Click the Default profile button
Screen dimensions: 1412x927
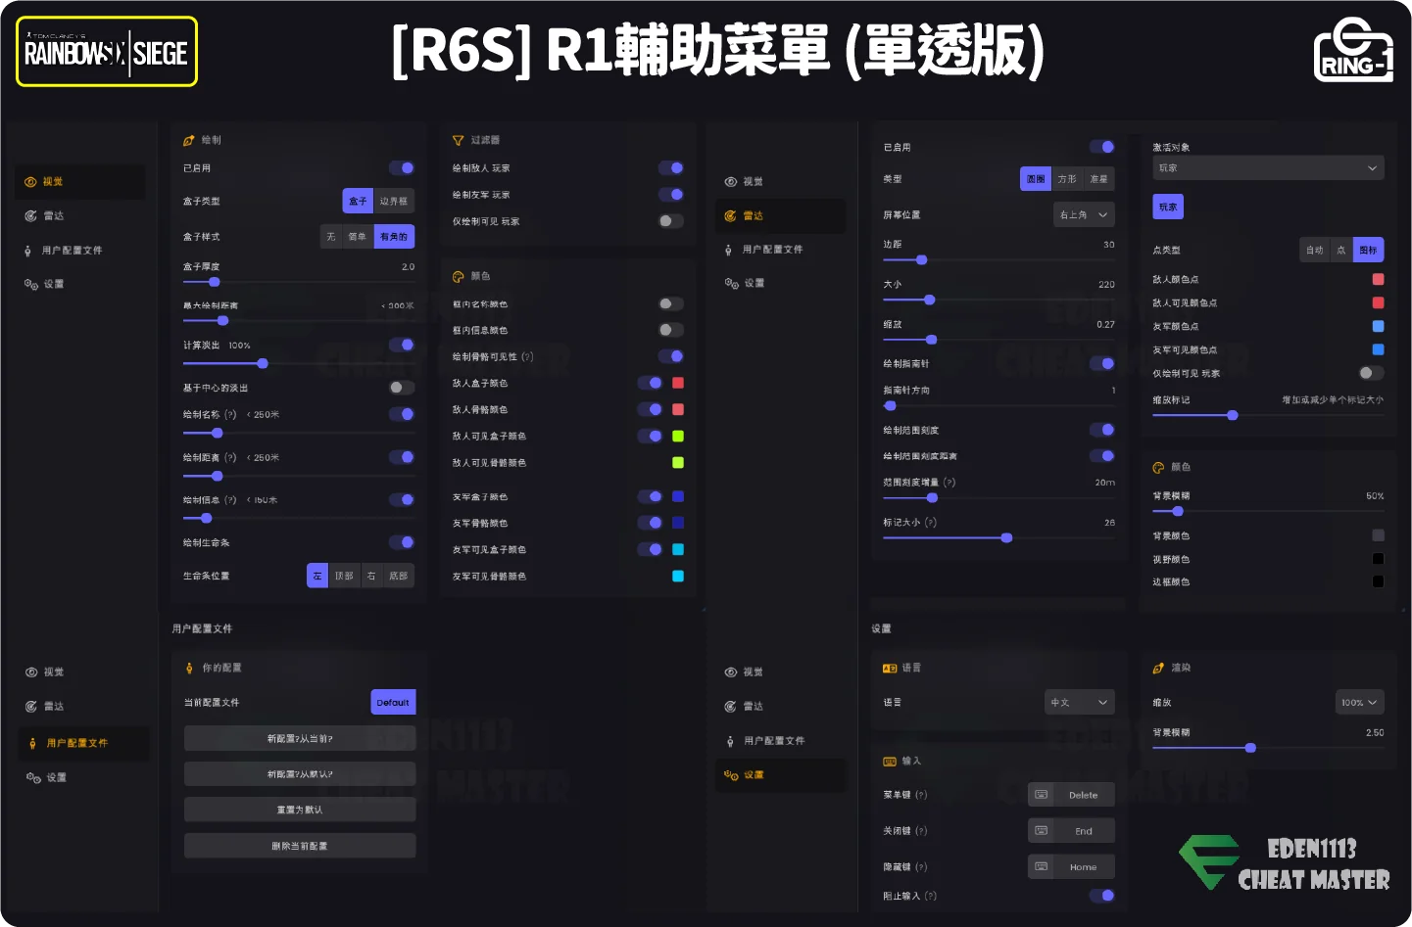click(x=393, y=703)
